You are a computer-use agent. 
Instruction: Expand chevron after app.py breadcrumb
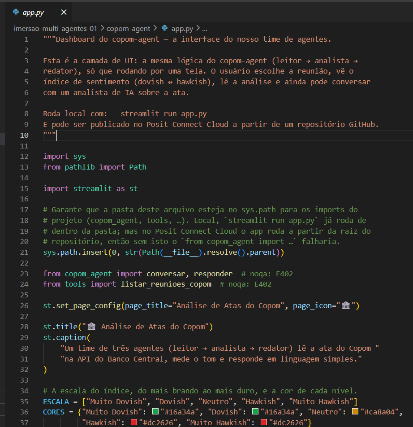(198, 28)
